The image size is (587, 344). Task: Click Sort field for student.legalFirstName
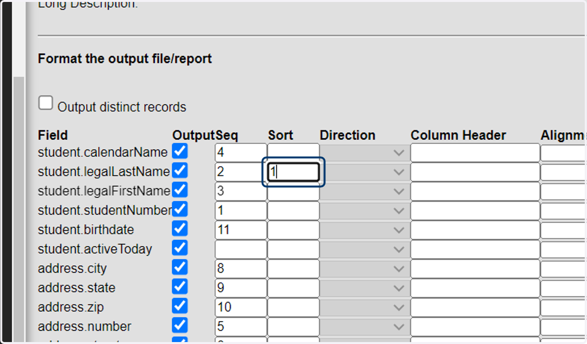pyautogui.click(x=293, y=192)
